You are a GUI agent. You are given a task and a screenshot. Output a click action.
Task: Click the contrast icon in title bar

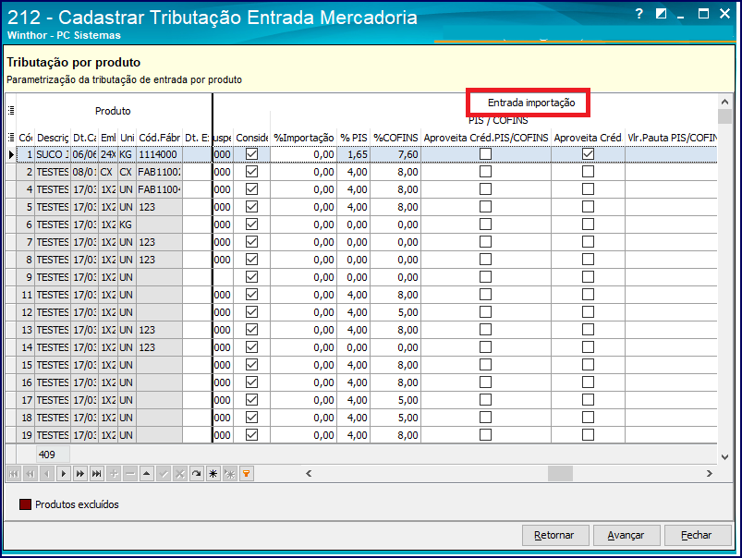point(661,14)
